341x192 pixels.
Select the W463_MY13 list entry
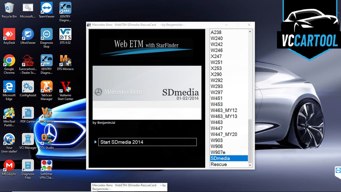(229, 116)
